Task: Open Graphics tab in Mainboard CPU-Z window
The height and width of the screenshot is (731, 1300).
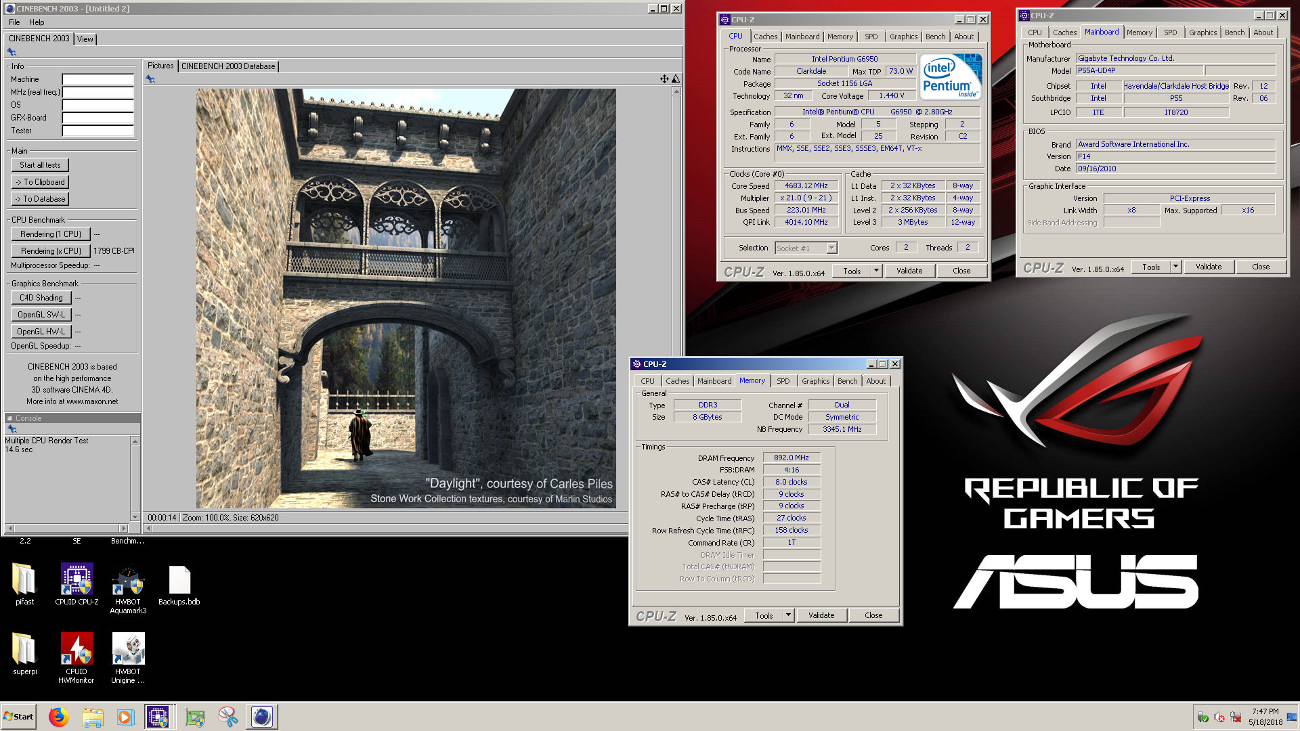Action: pyautogui.click(x=1202, y=32)
